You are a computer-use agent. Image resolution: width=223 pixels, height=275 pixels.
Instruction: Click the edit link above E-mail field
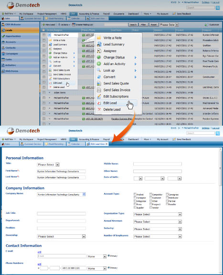[x=40, y=252]
